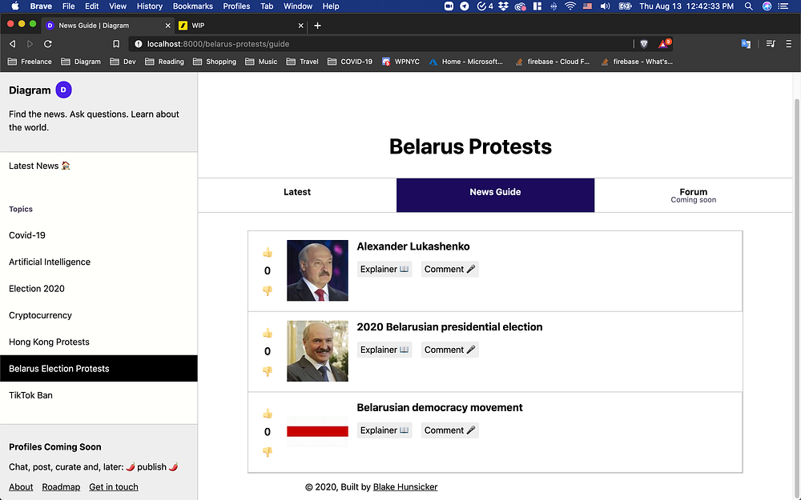Open the Apple menu
Image resolution: width=801 pixels, height=500 pixels.
point(14,6)
